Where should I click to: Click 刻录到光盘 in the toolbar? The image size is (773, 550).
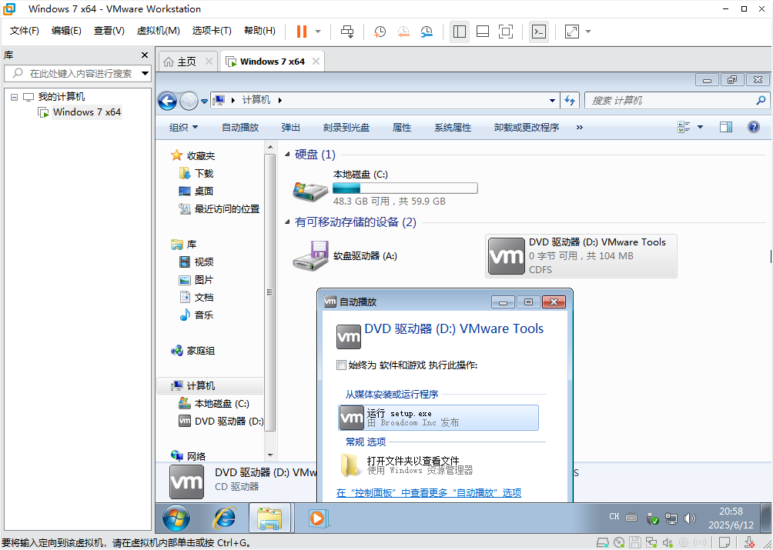pyautogui.click(x=346, y=128)
